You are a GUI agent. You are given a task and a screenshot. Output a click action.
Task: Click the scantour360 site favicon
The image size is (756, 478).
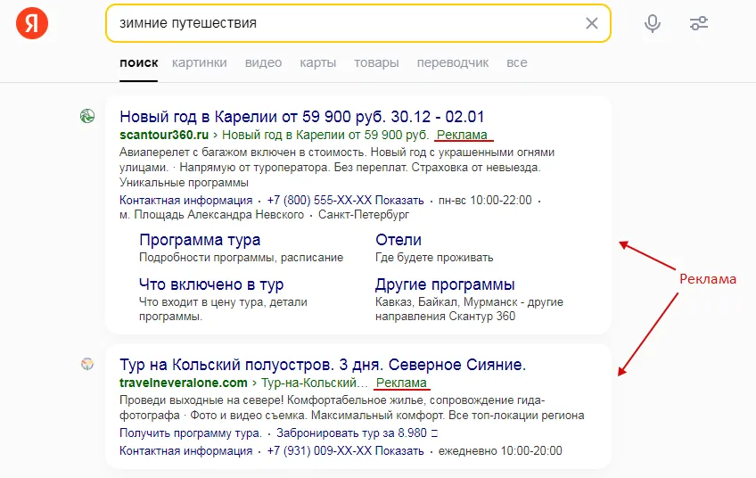tap(87, 116)
